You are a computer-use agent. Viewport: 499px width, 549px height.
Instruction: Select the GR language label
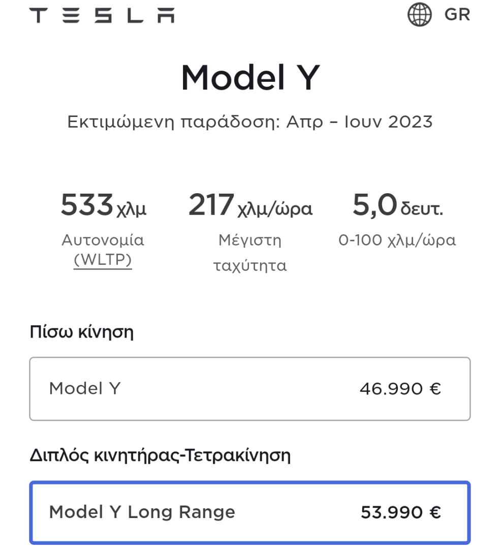(457, 15)
